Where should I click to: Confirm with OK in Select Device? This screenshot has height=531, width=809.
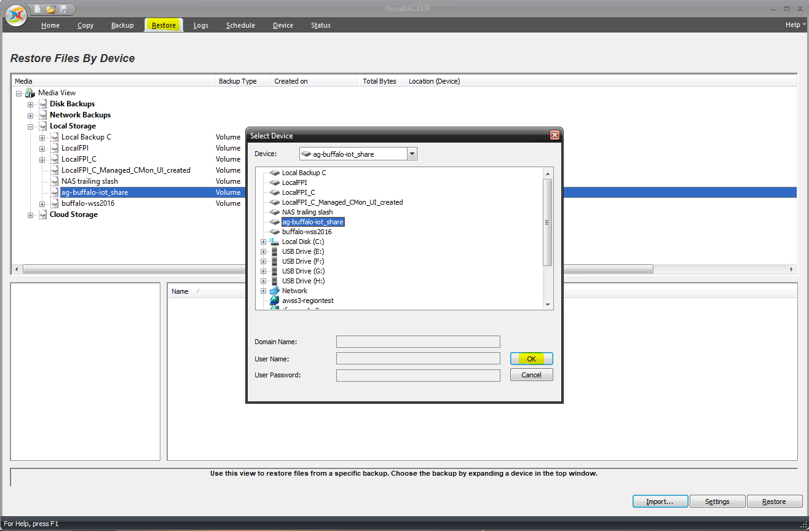click(x=532, y=358)
